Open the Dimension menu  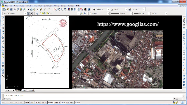point(48,6)
